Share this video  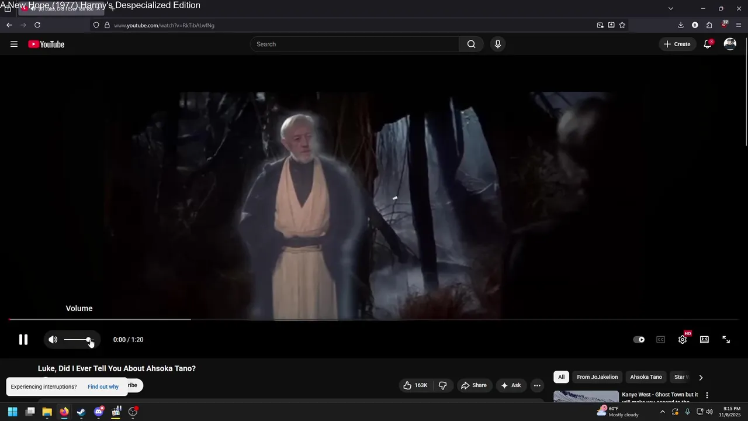coord(474,385)
